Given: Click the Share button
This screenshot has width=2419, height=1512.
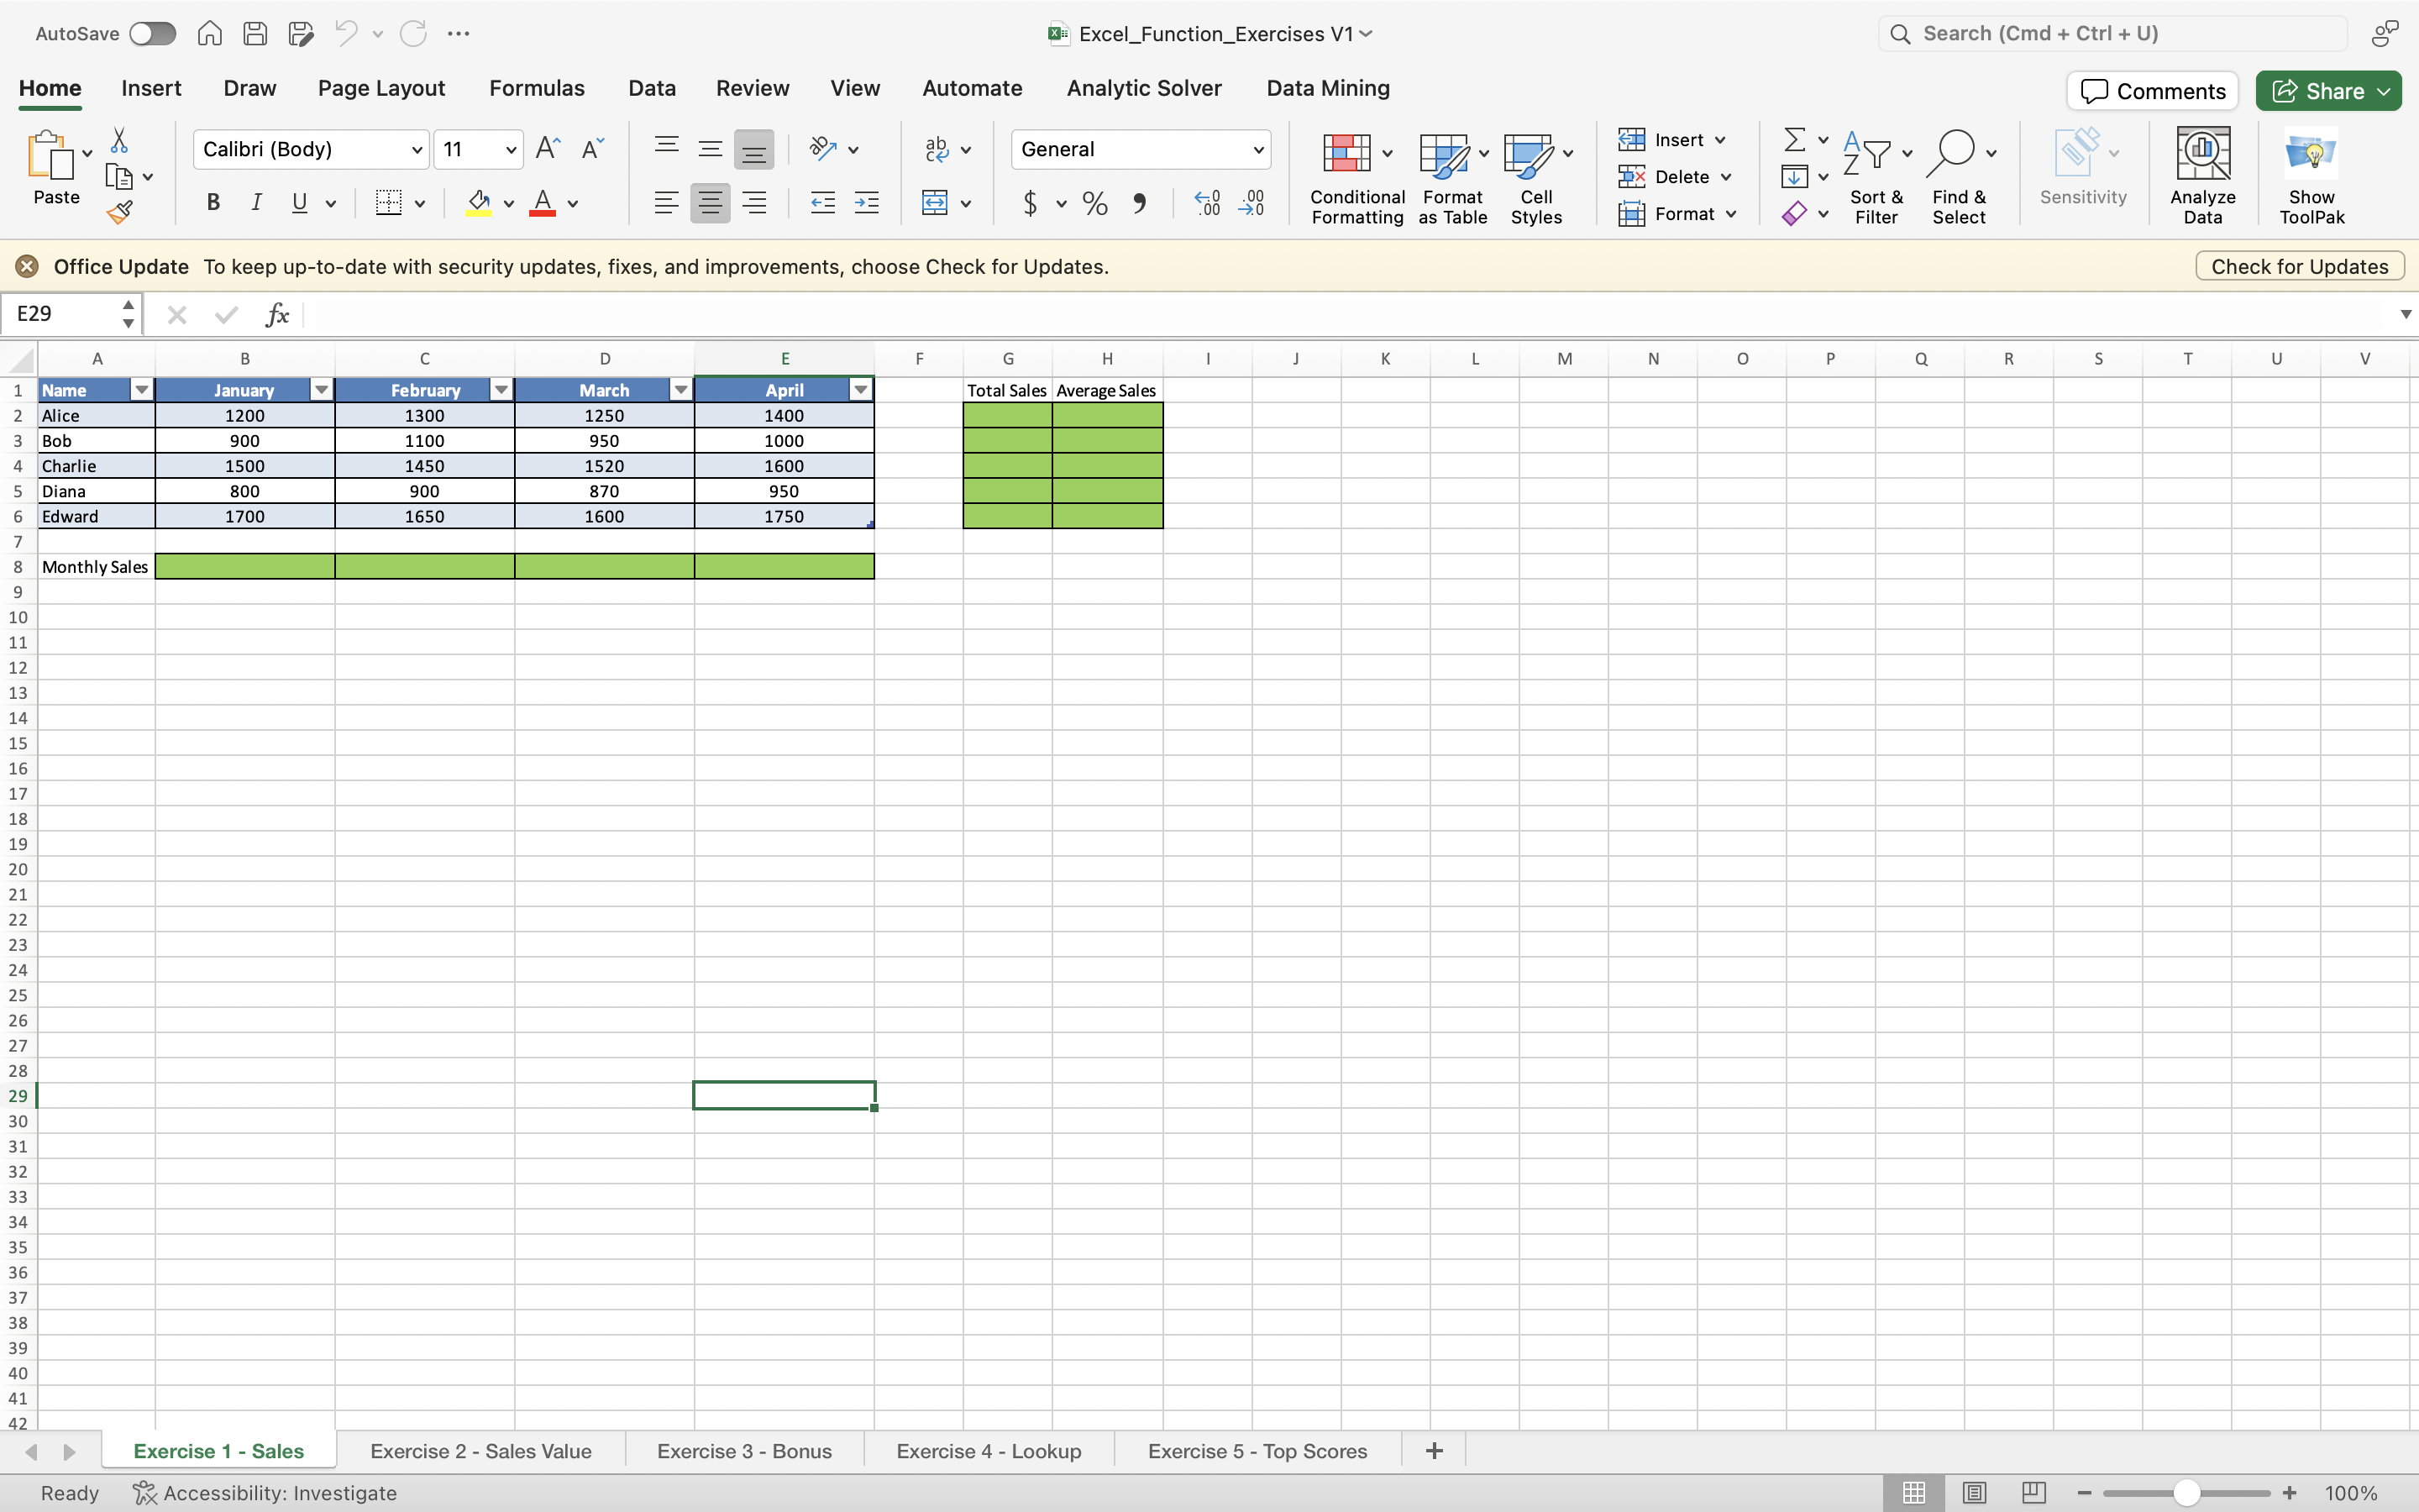Looking at the screenshot, I should pos(2327,90).
